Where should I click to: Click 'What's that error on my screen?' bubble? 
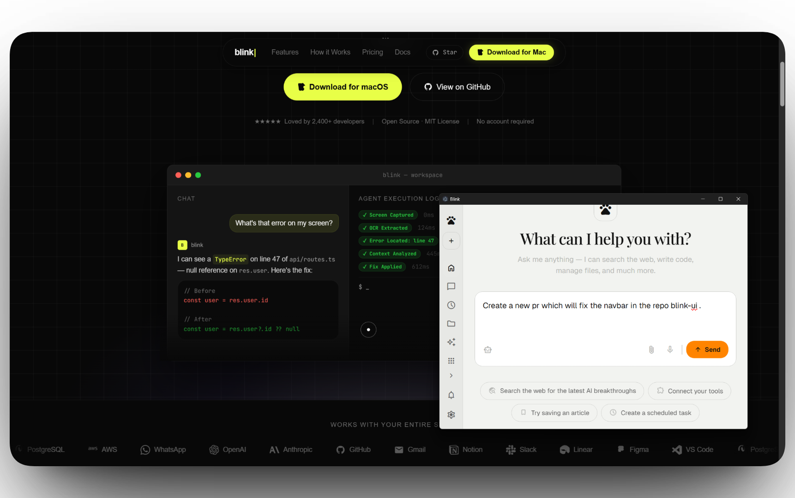[x=284, y=223]
